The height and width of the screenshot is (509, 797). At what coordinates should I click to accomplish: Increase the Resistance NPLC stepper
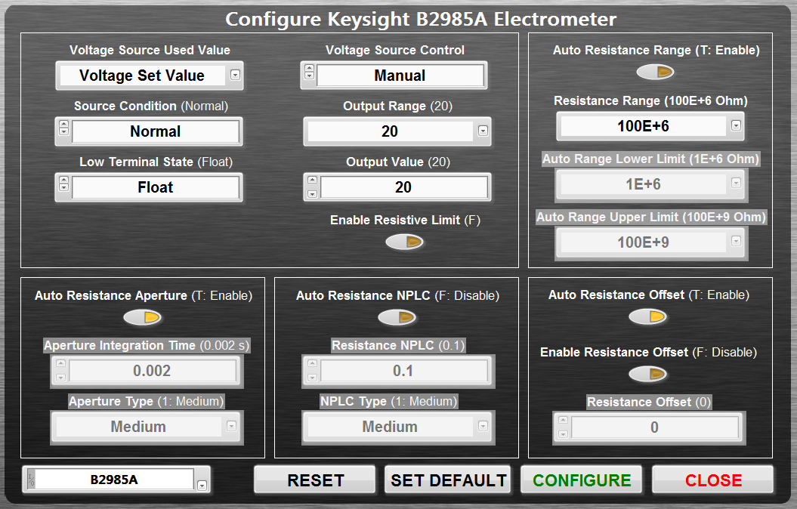[x=312, y=364]
